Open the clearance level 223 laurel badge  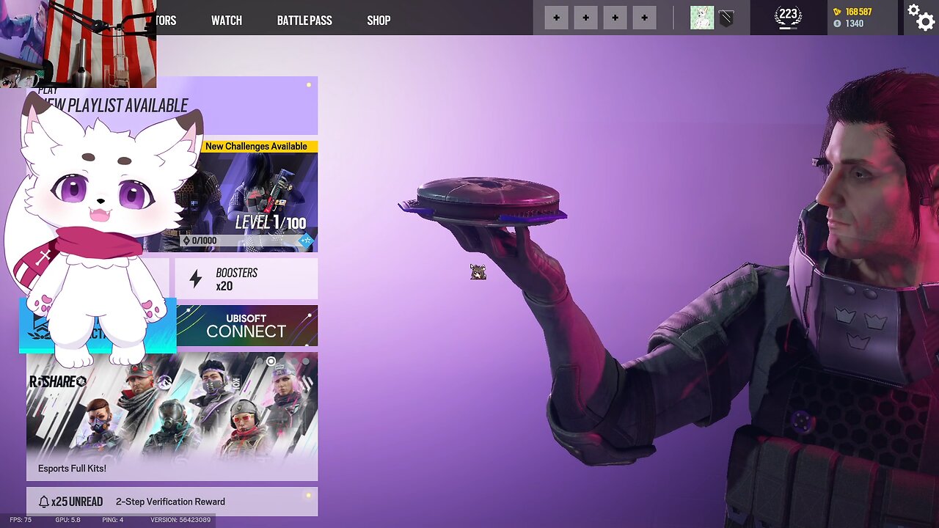coord(789,15)
